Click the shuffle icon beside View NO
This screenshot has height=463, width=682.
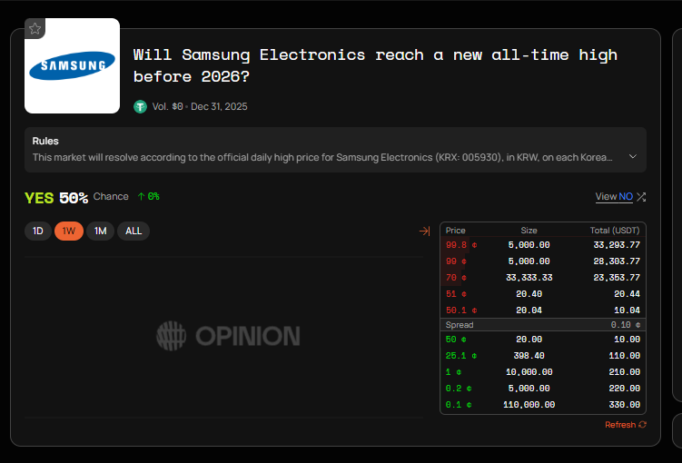[641, 197]
